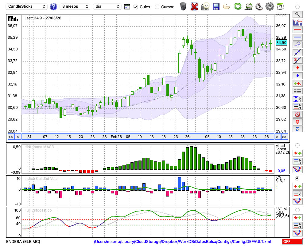
Task: Open the 'dia' interval dropdown
Action: [x=107, y=6]
